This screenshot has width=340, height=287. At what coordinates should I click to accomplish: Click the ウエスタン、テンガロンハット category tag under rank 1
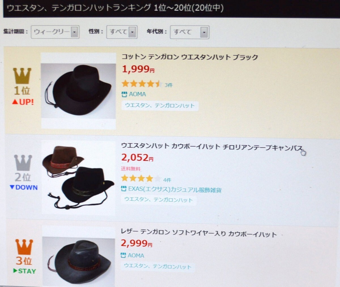point(160,106)
